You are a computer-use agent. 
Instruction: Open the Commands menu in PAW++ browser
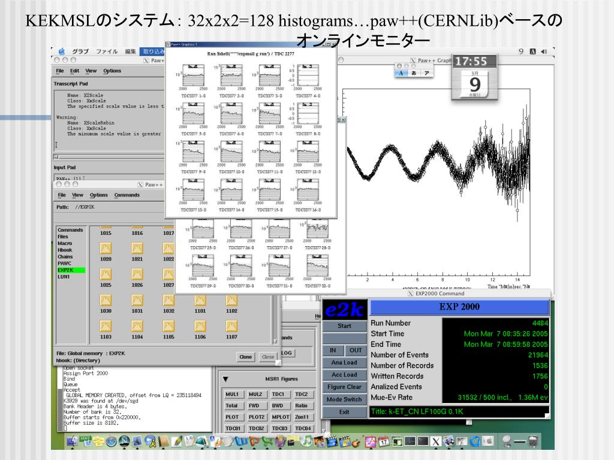127,195
